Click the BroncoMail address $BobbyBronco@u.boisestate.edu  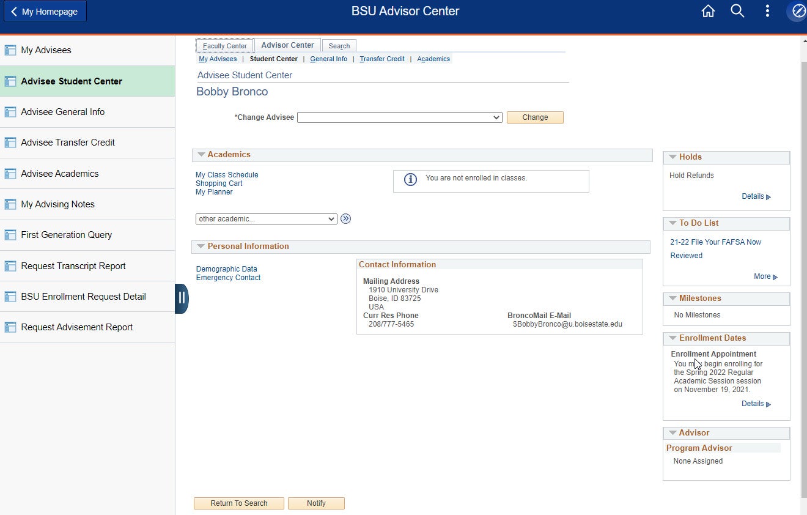pyautogui.click(x=567, y=324)
